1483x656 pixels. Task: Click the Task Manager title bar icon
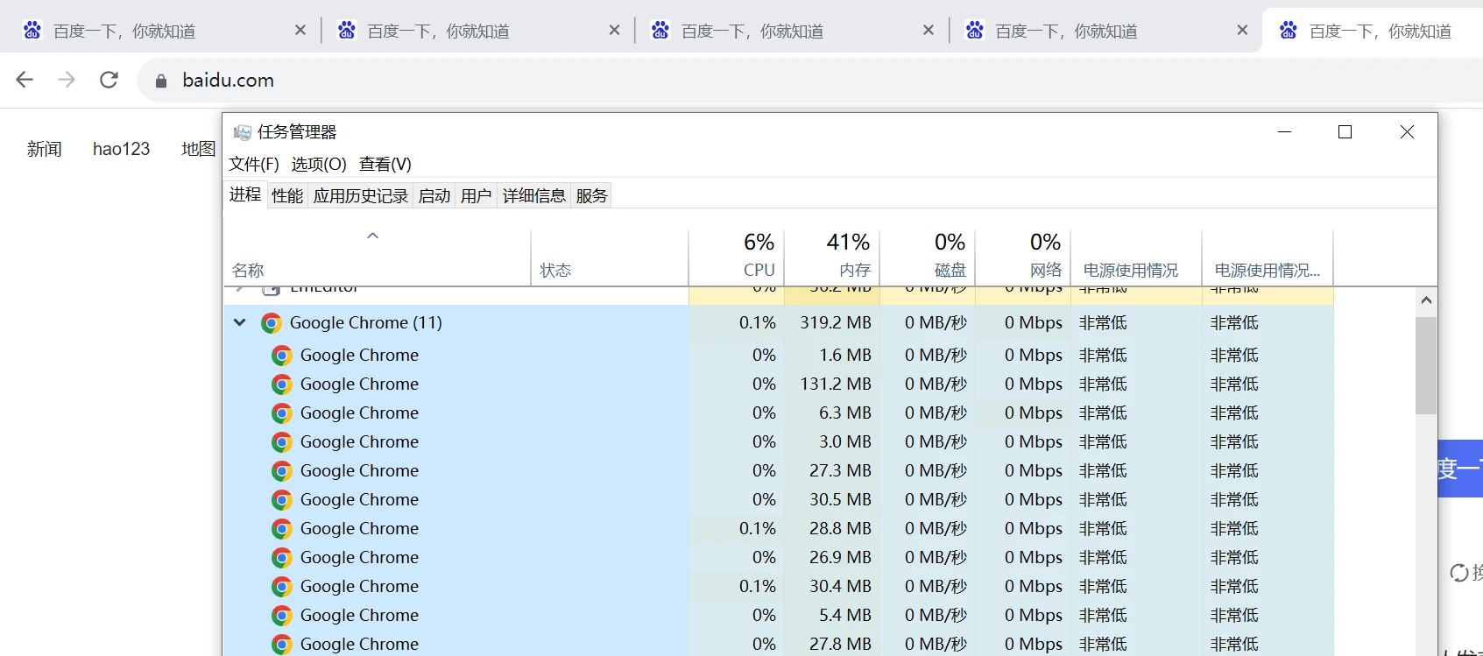tap(242, 132)
